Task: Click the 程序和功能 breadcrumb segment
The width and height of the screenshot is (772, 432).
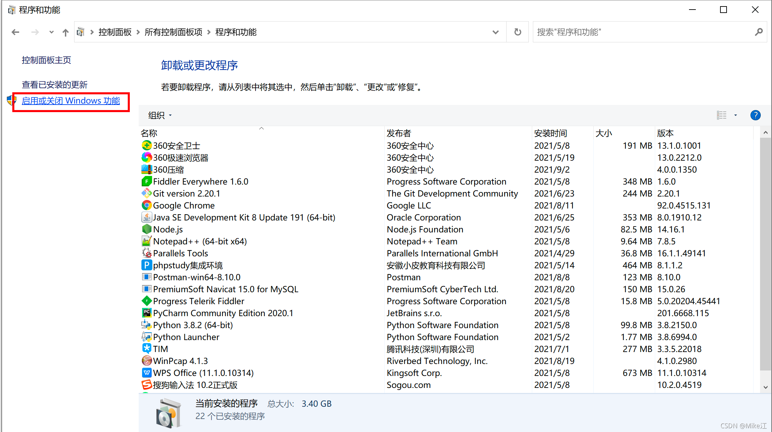Action: (236, 32)
